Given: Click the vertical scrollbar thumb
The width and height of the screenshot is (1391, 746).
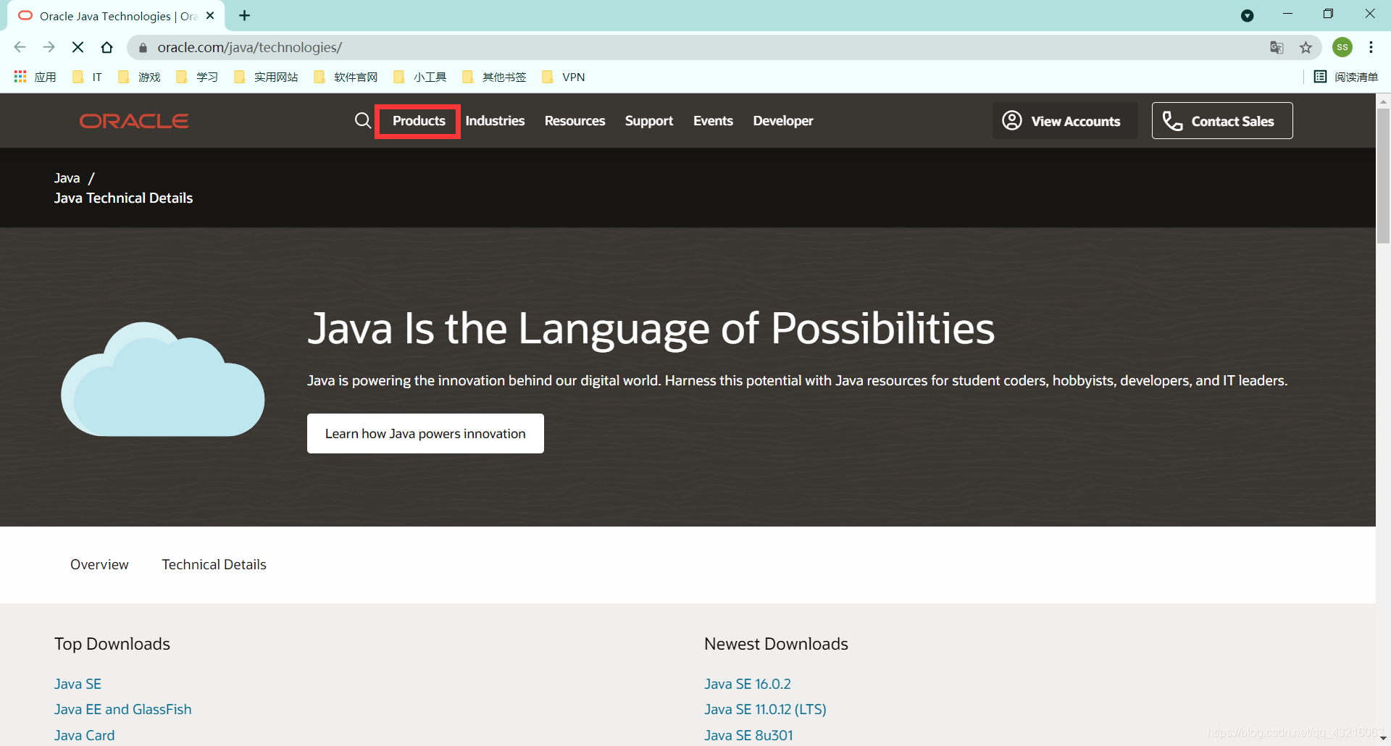Looking at the screenshot, I should pyautogui.click(x=1383, y=175).
